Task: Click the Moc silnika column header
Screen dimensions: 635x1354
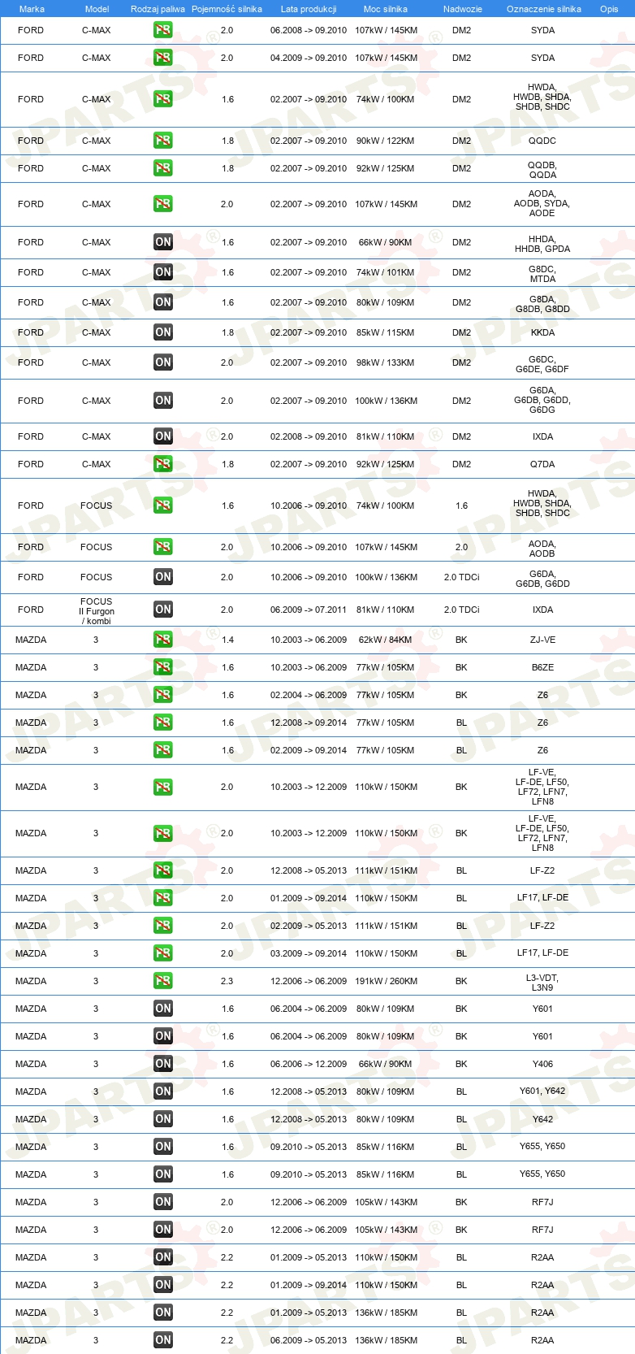Action: 386,9
